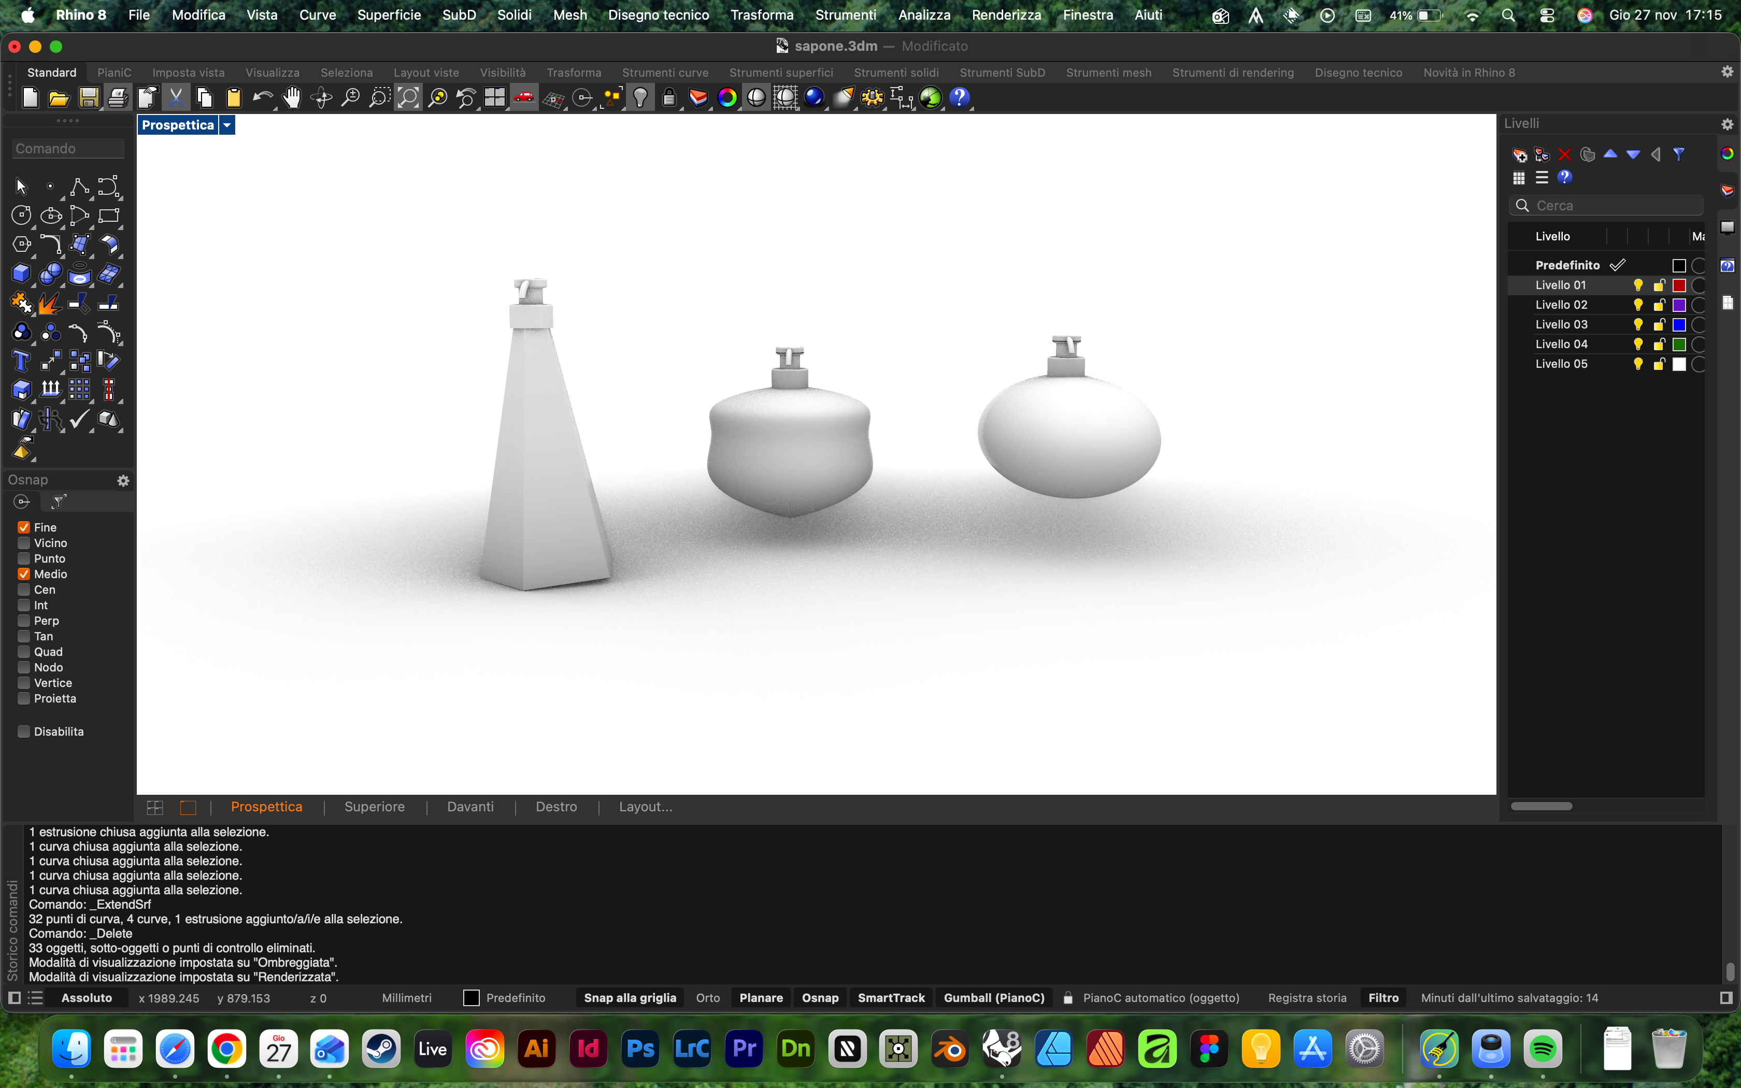Open the Prospettiva viewport dropdown arrow
This screenshot has height=1088, width=1741.
click(226, 125)
